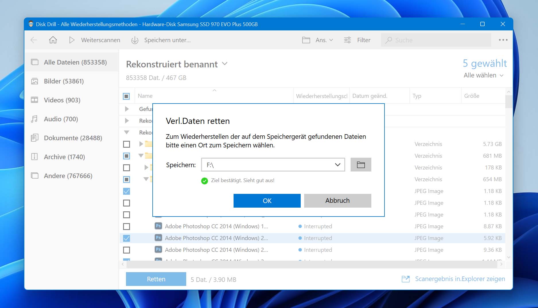Click the Disk Drill app icon
The height and width of the screenshot is (308, 538).
coord(31,24)
